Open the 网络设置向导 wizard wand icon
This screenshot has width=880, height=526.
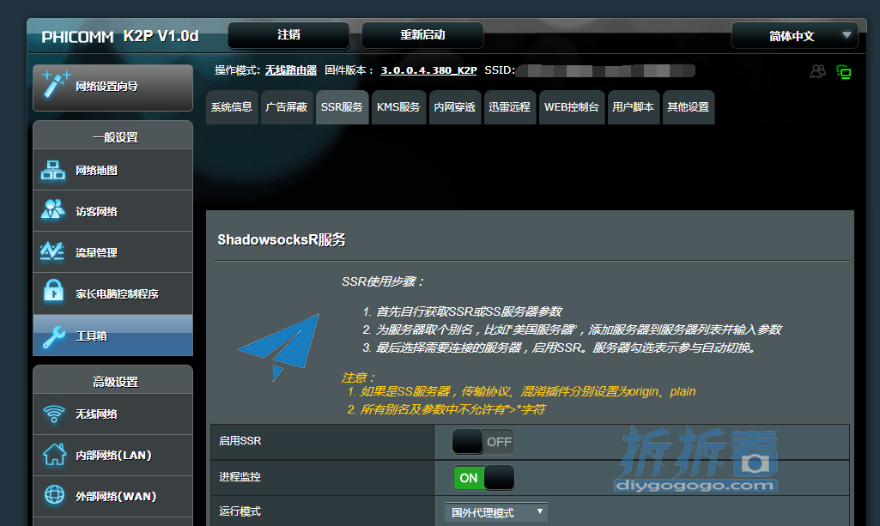(x=57, y=84)
